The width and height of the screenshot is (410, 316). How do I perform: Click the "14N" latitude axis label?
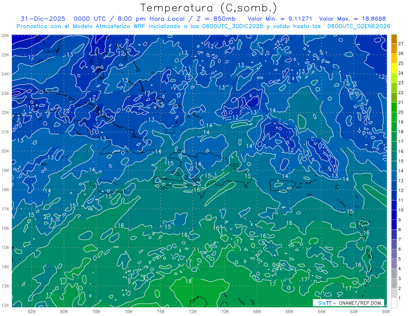click(x=5, y=267)
